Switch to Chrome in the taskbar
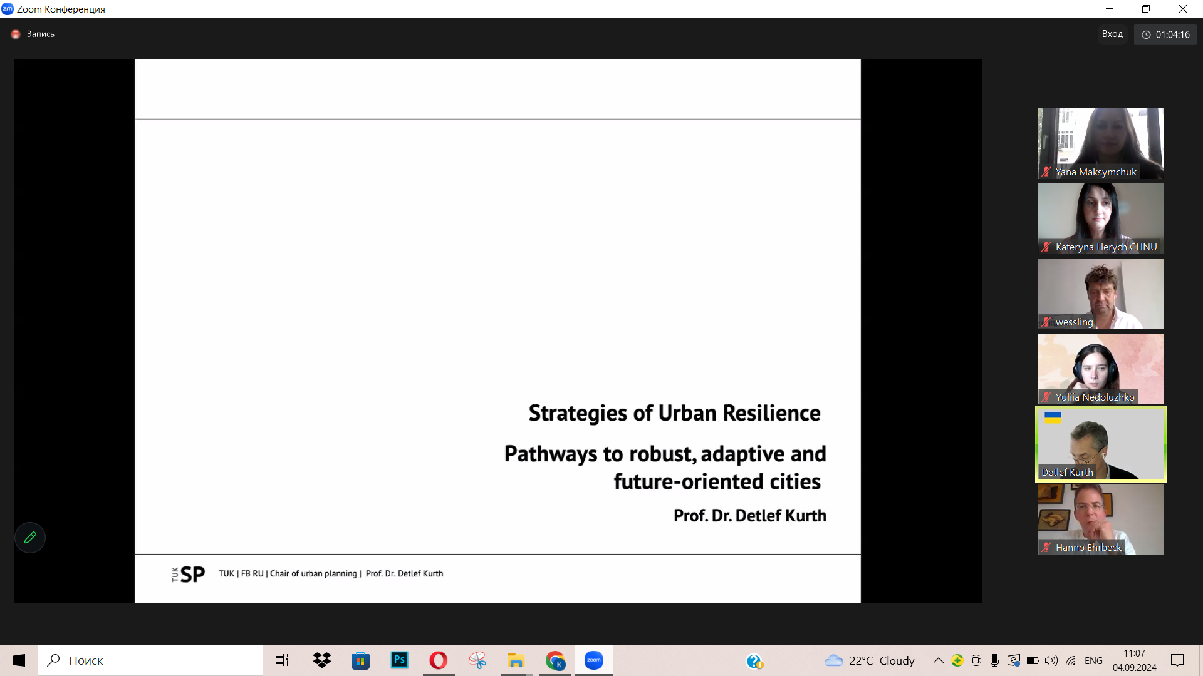The image size is (1203, 676). pos(555,660)
